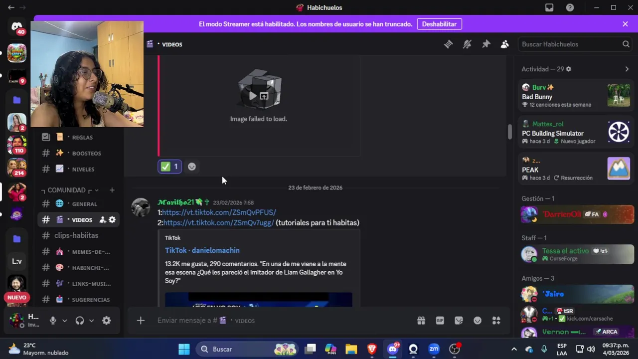Image resolution: width=638 pixels, height=359 pixels.
Task: Open the first TikTok link ZSmQvPFUS
Action: click(219, 212)
